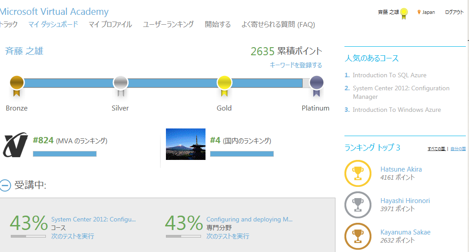Click the MVA ranking logo icon
The height and width of the screenshot is (252, 469).
click(16, 145)
